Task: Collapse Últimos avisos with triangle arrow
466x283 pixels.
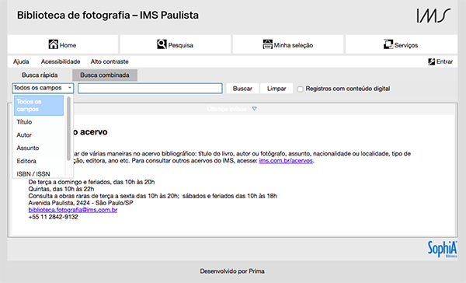Action: click(255, 109)
